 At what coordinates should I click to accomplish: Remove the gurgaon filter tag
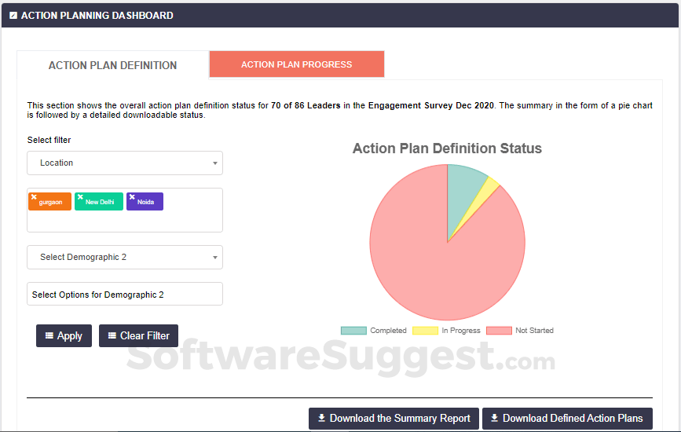pyautogui.click(x=34, y=197)
